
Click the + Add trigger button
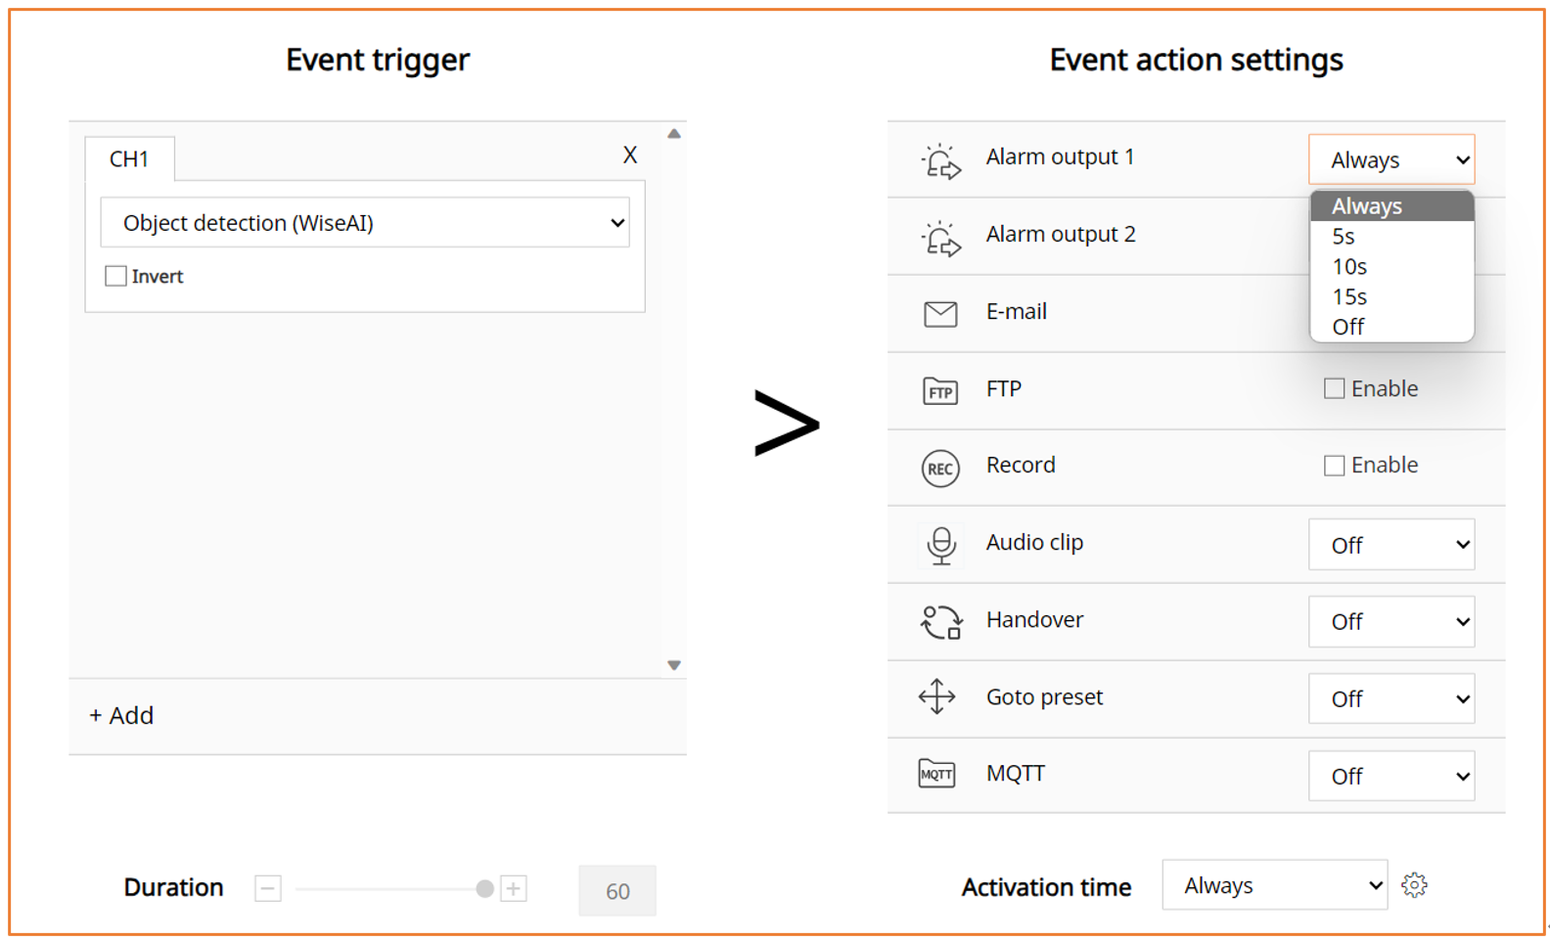tap(122, 716)
